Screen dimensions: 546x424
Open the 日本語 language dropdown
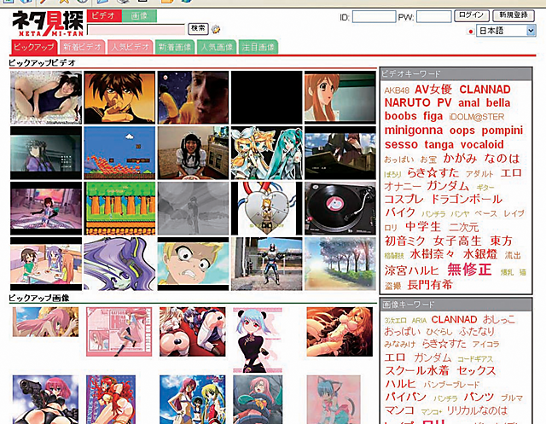coord(506,31)
